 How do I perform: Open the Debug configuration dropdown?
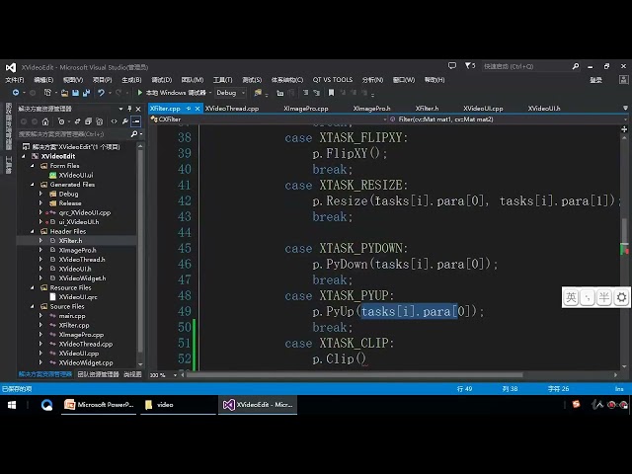pos(230,93)
